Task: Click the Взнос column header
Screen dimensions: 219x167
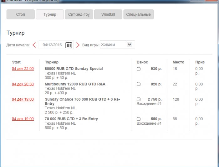Action: 142,62
